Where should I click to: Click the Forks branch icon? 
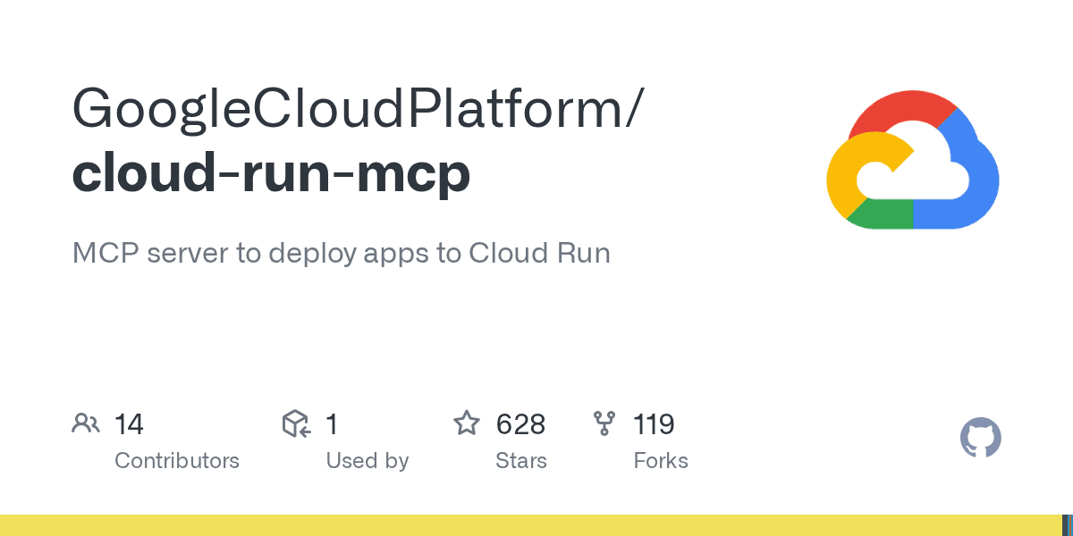pyautogui.click(x=604, y=423)
